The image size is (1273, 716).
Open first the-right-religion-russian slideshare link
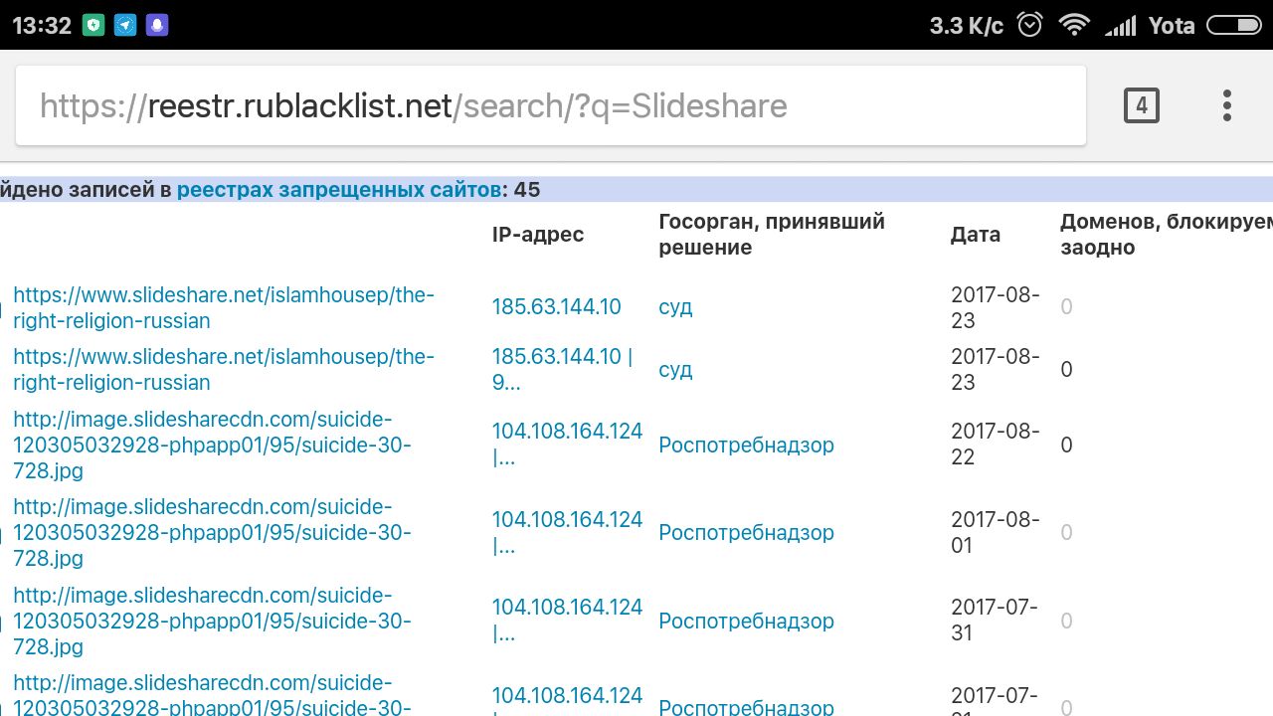coord(224,307)
